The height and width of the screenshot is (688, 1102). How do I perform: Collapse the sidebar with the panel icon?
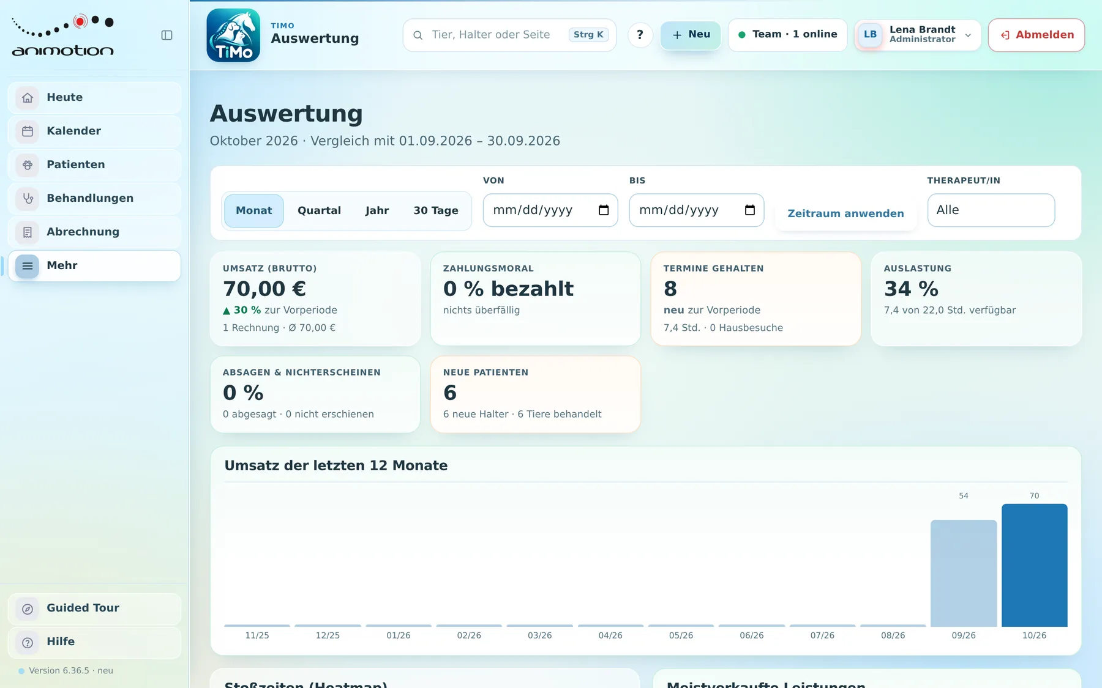pyautogui.click(x=167, y=35)
